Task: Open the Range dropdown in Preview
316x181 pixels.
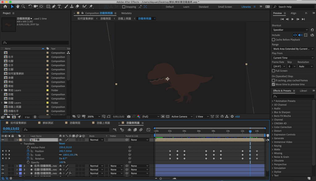Action: point(293,49)
